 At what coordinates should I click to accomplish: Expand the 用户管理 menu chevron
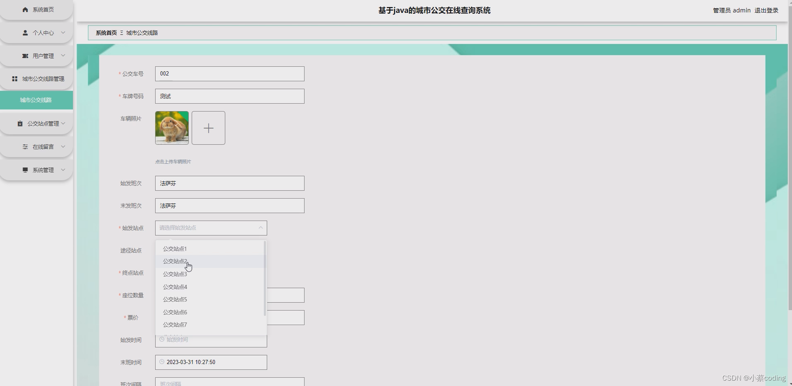(x=63, y=56)
